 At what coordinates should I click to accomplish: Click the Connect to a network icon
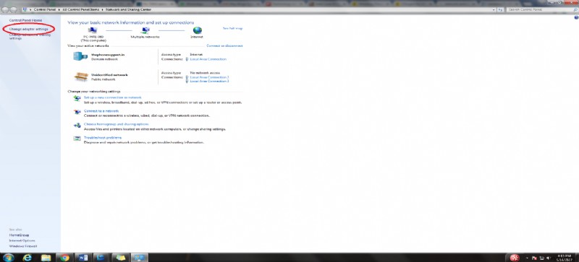77,112
